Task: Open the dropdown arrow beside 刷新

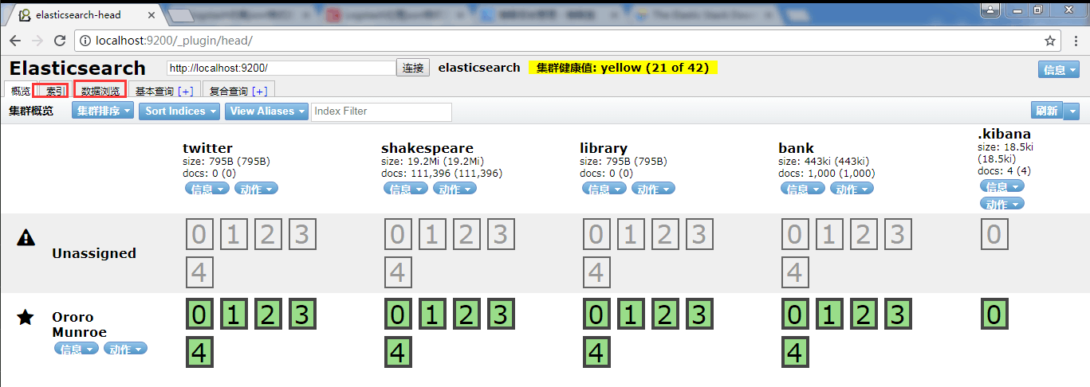Action: 1071,111
